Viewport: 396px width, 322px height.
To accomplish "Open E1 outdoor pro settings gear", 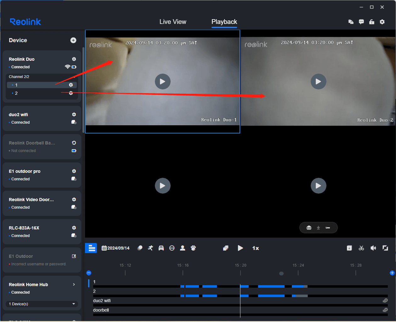I will pyautogui.click(x=74, y=171).
